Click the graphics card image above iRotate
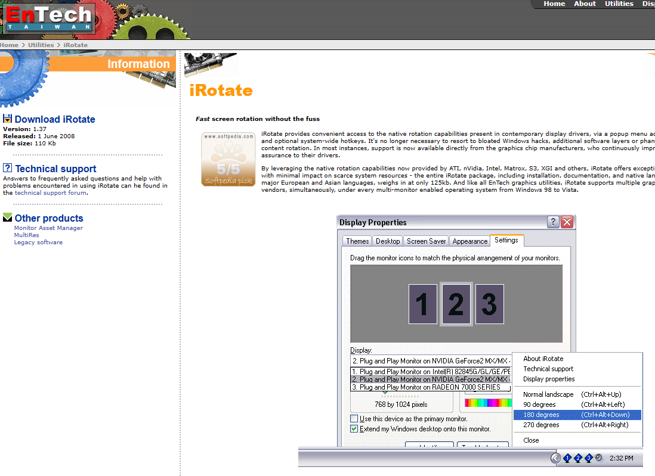The image size is (655, 476). (211, 64)
